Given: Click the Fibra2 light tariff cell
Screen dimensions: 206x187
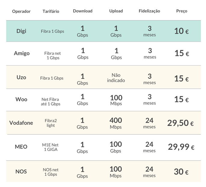Looking at the screenshot, I should [x=51, y=123].
